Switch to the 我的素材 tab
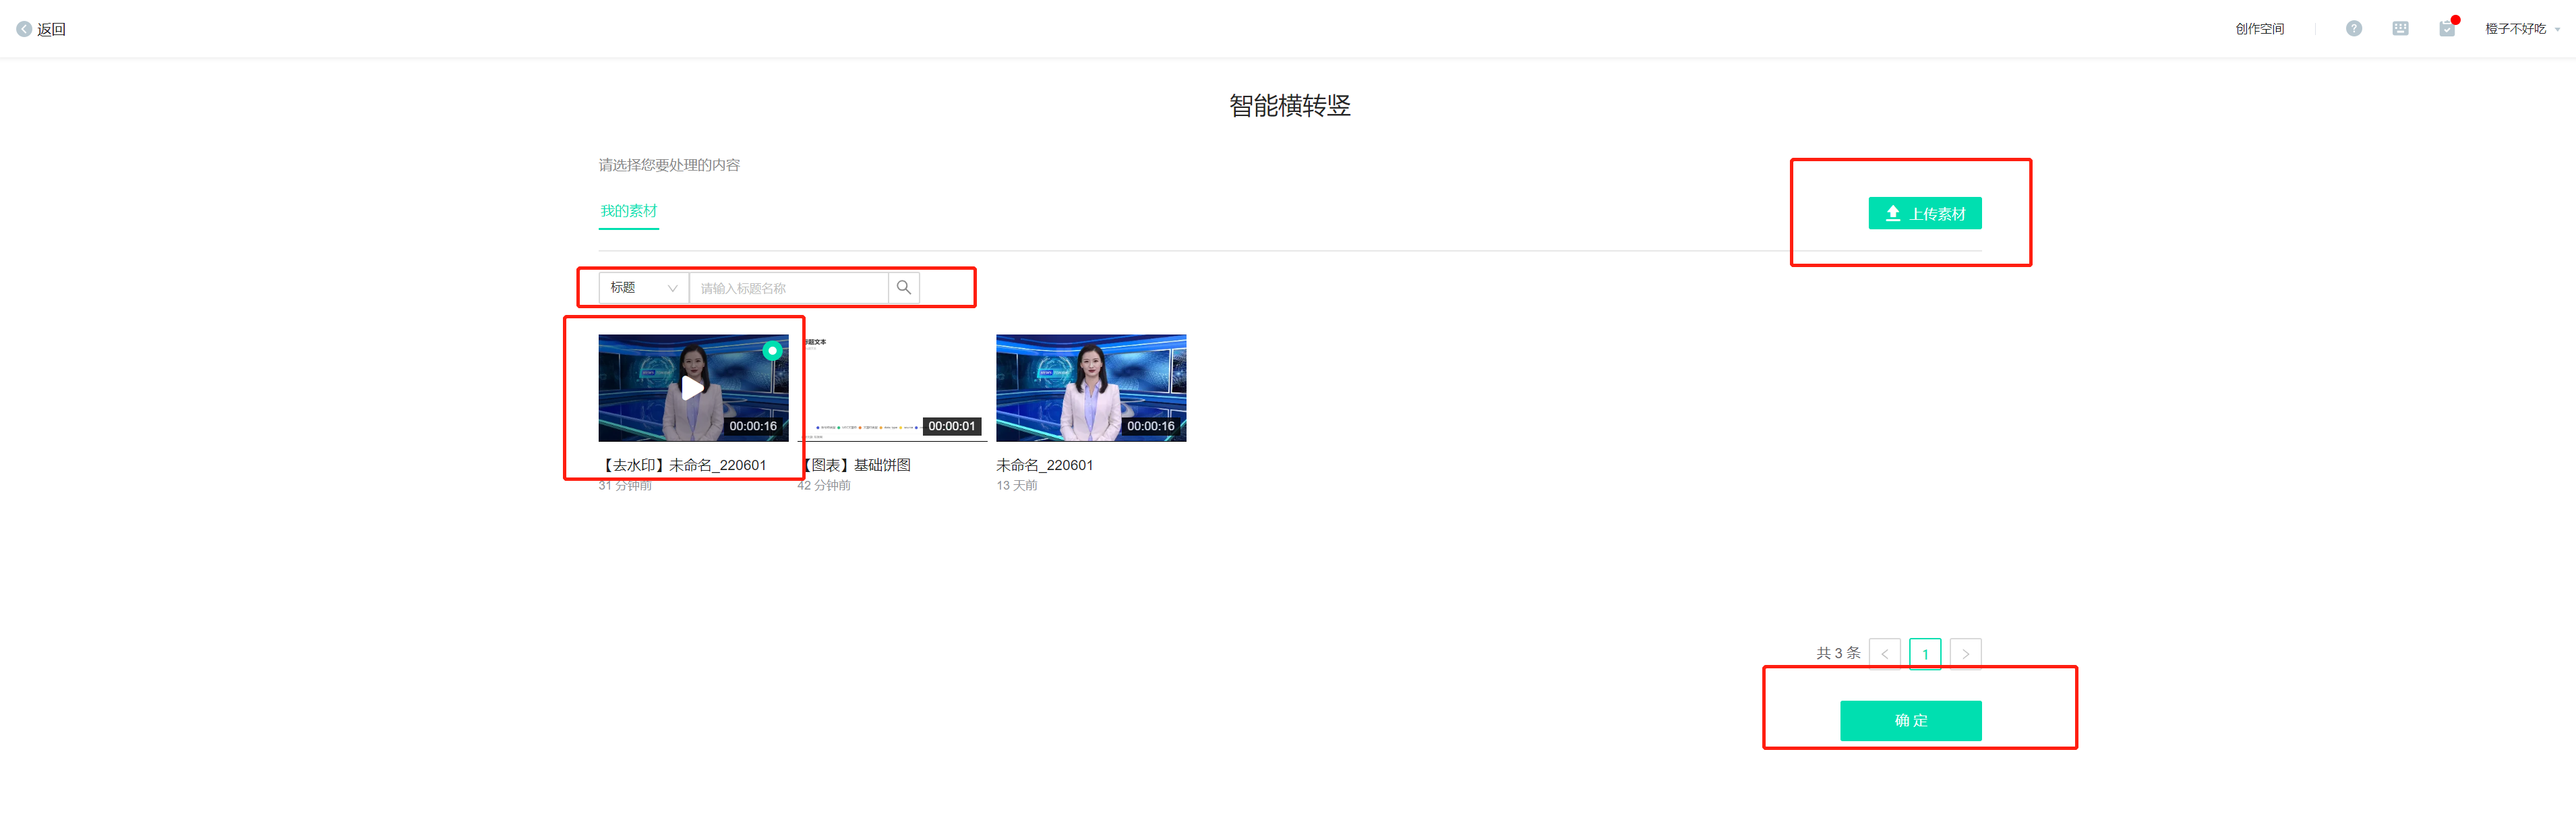This screenshot has height=814, width=2576. point(629,211)
